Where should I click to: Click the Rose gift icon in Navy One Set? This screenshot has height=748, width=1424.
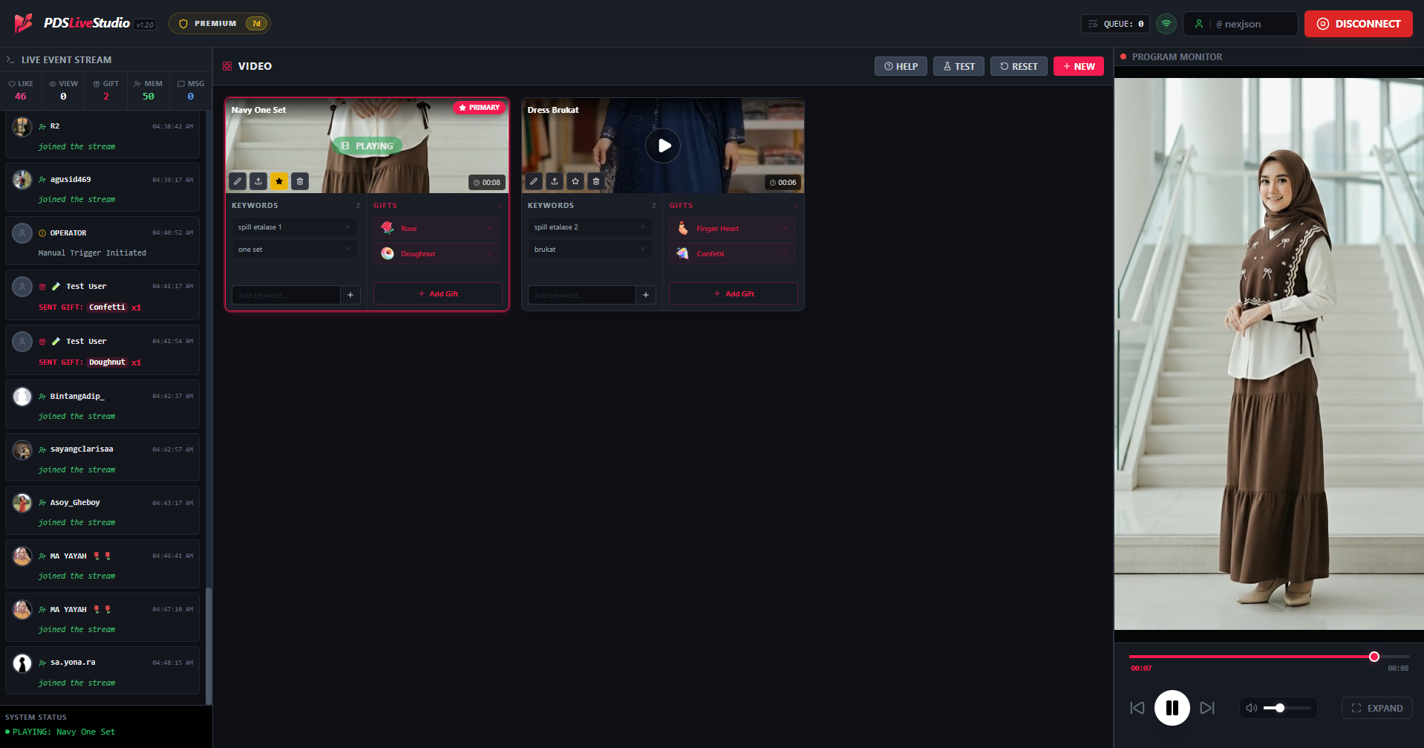(388, 228)
